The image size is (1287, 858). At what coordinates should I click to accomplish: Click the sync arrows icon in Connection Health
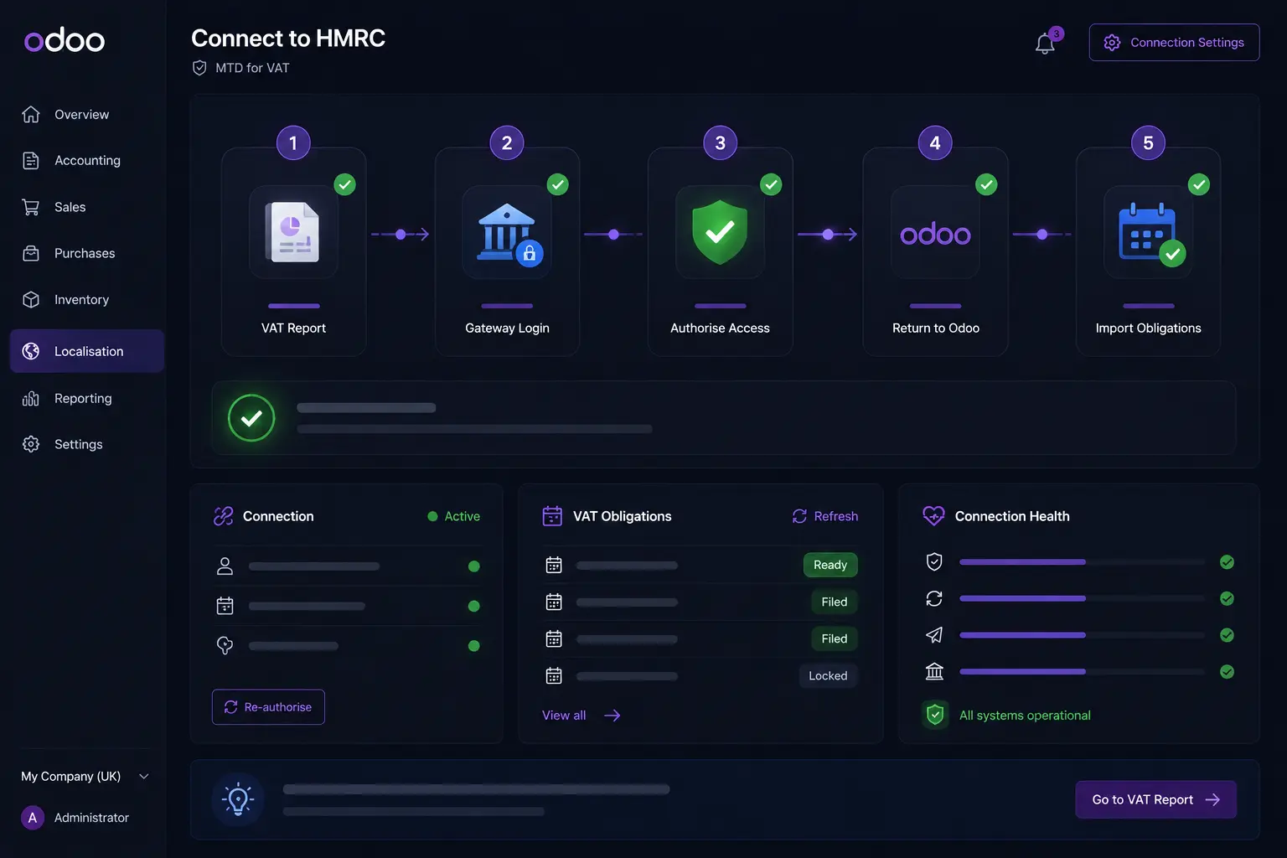pos(934,598)
